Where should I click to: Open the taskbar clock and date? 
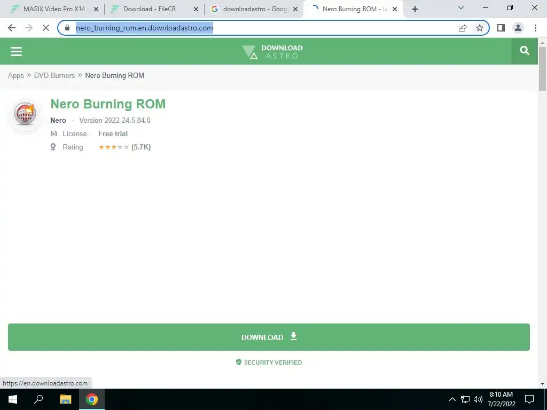[x=501, y=399]
